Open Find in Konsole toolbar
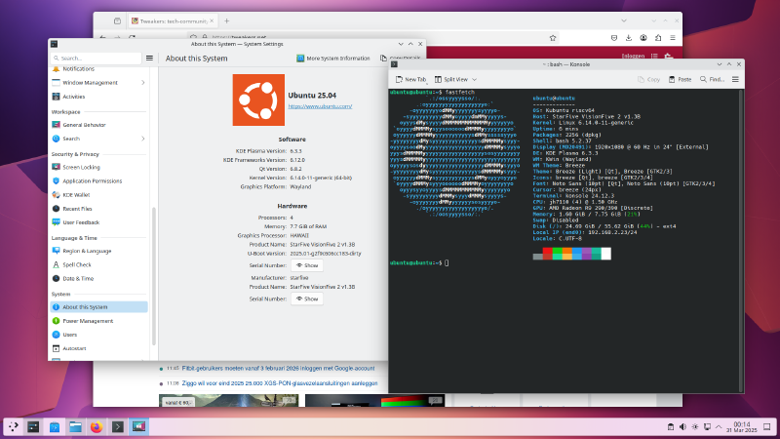Viewport: 780px width, 439px height. (713, 80)
